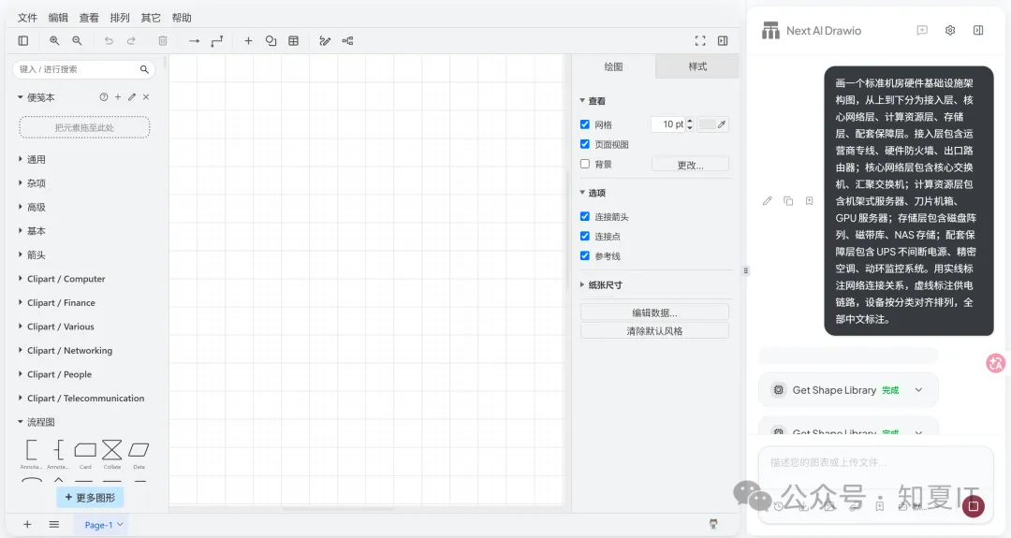
Task: Enter fullscreen mode
Action: point(700,40)
